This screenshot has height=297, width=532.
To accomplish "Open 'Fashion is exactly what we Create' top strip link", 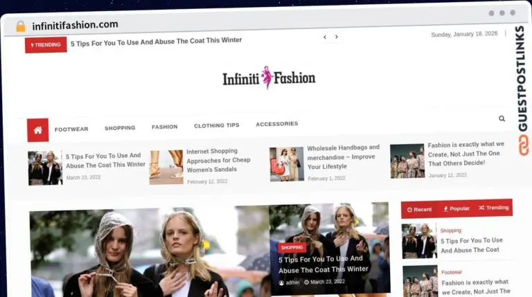I will coord(465,154).
